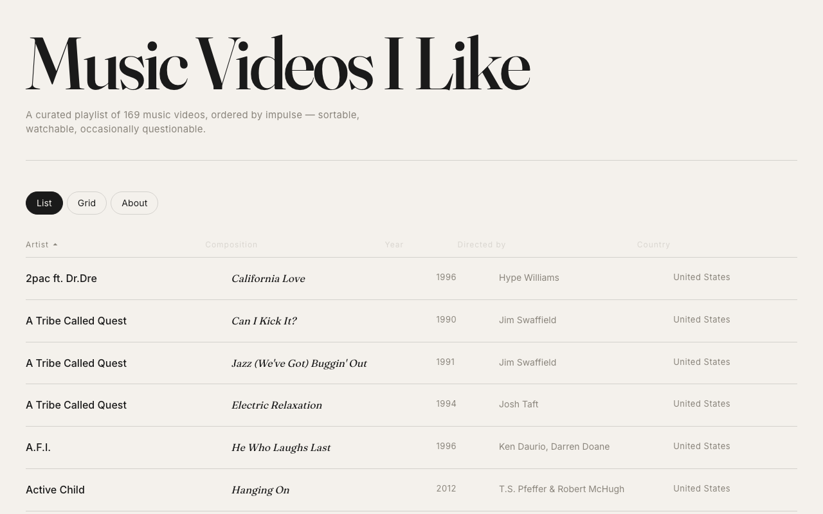This screenshot has height=514, width=823.
Task: Click the year 2012 cell
Action: [x=446, y=488]
